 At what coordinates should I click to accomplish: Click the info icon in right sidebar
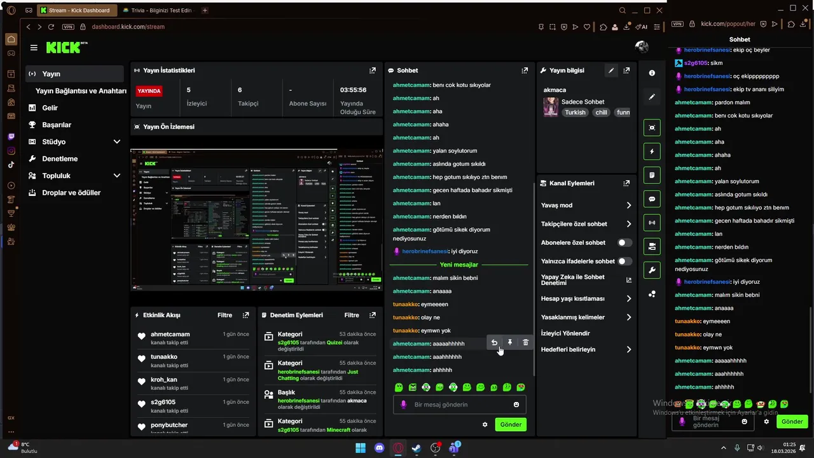tap(652, 73)
